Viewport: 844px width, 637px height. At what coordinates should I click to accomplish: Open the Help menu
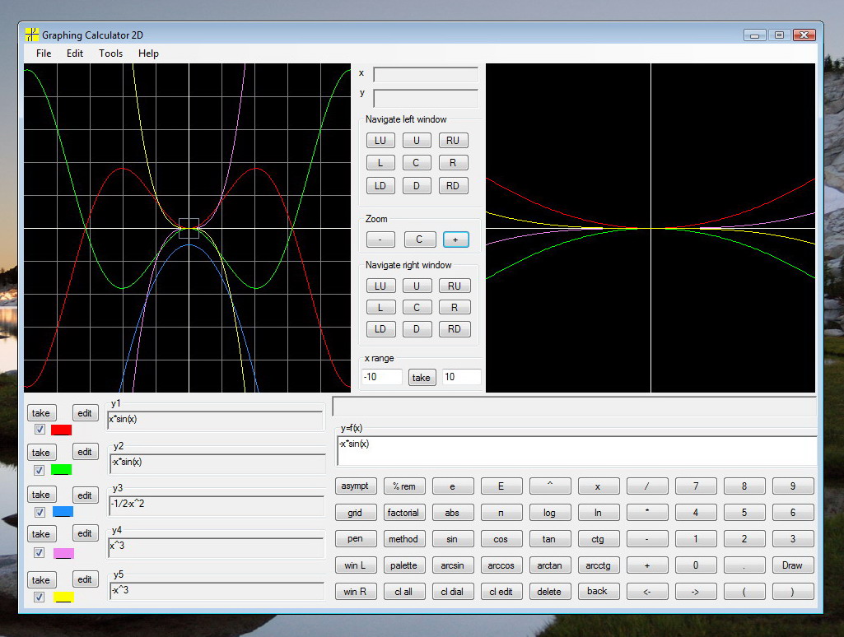[x=148, y=53]
